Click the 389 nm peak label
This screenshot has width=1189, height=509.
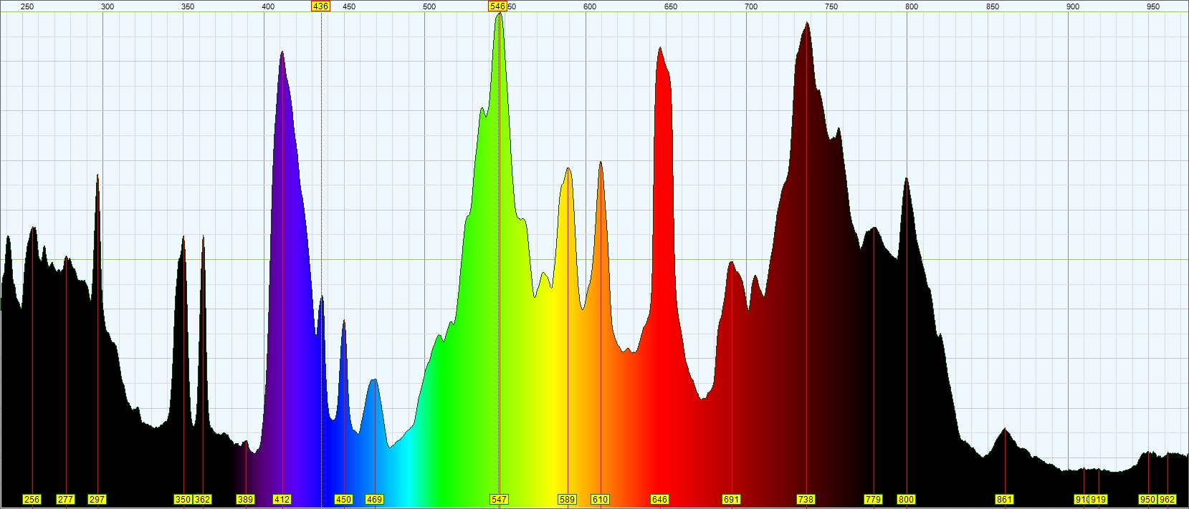(245, 500)
